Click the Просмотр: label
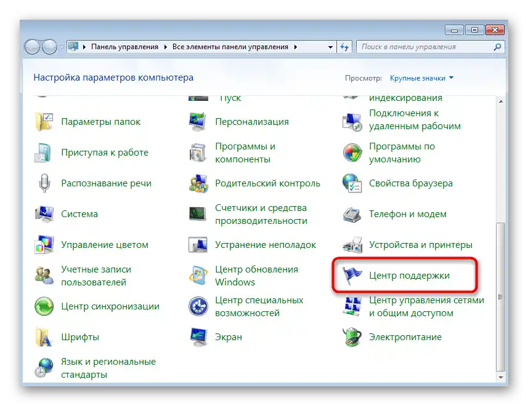Viewport: 528px width, 406px height. pyautogui.click(x=363, y=78)
